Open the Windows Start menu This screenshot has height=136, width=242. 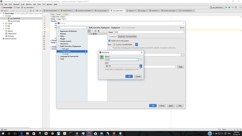(3, 133)
